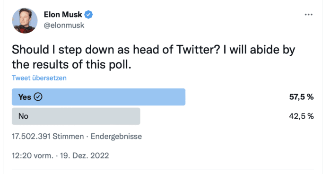Click the 57,5 % result value
This screenshot has width=331, height=174.
click(x=302, y=97)
